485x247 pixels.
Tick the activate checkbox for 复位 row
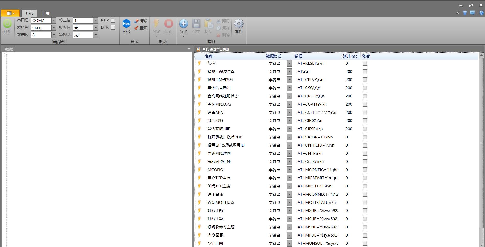[x=365, y=63]
